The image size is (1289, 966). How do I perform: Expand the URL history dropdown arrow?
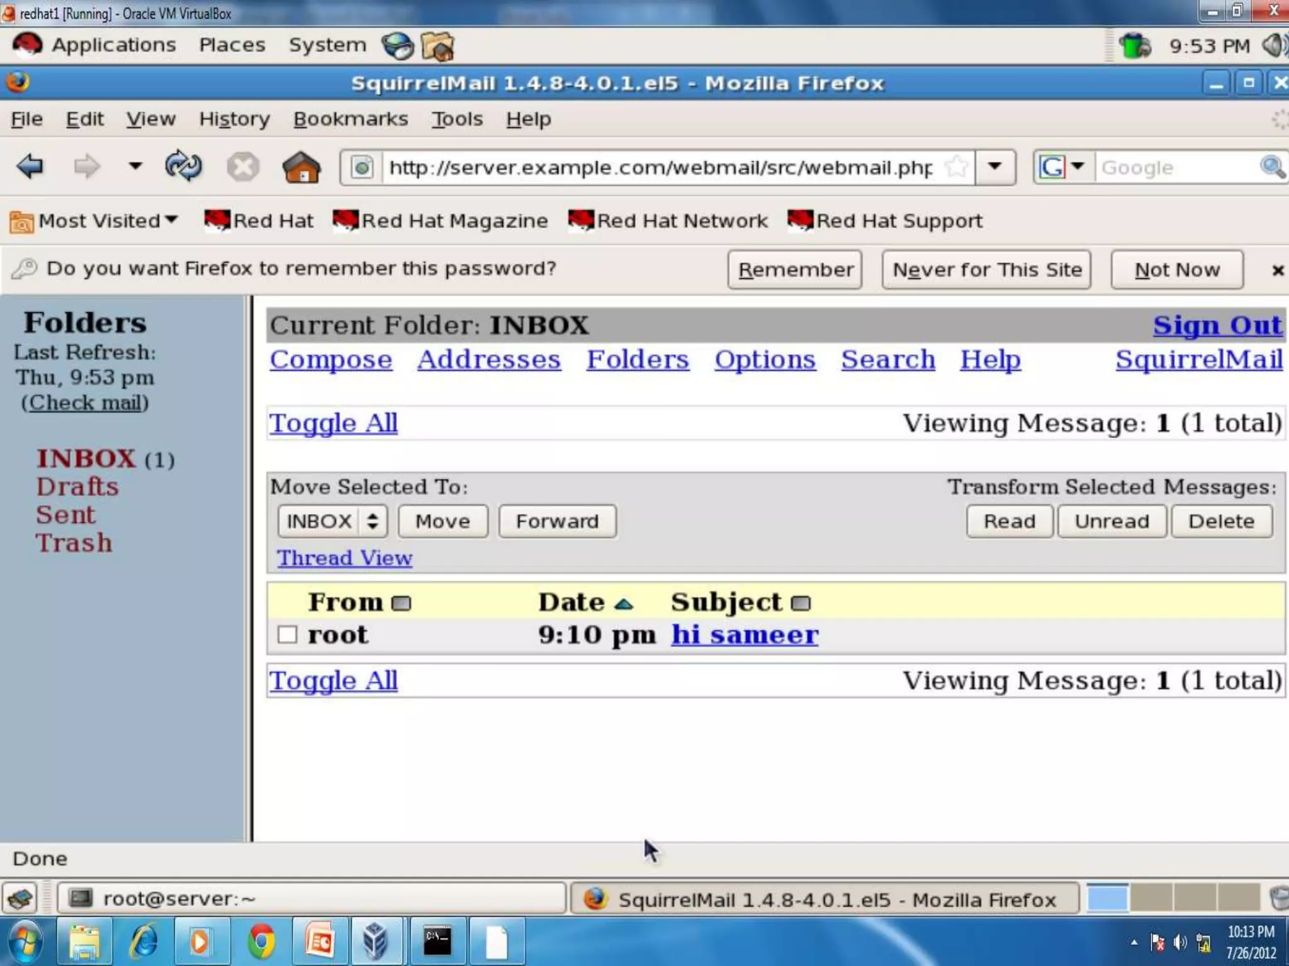(994, 167)
